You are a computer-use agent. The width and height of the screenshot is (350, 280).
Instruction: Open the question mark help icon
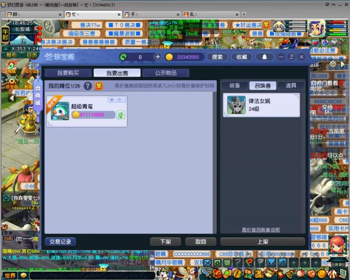[x=88, y=86]
